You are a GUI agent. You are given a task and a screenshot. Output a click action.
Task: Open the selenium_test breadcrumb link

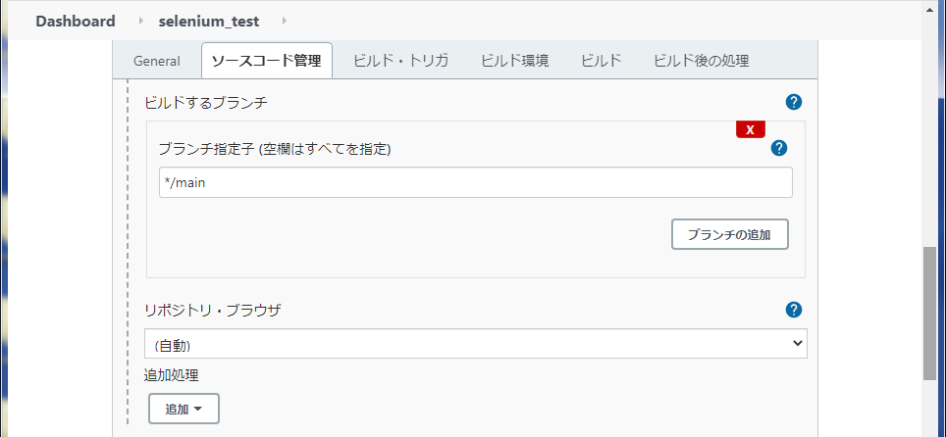(209, 22)
